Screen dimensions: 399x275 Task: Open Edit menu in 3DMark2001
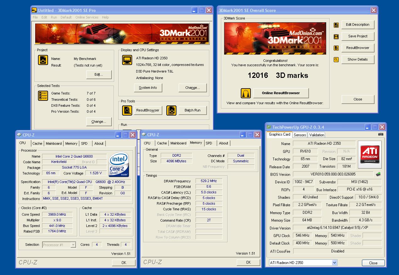(x=45, y=17)
